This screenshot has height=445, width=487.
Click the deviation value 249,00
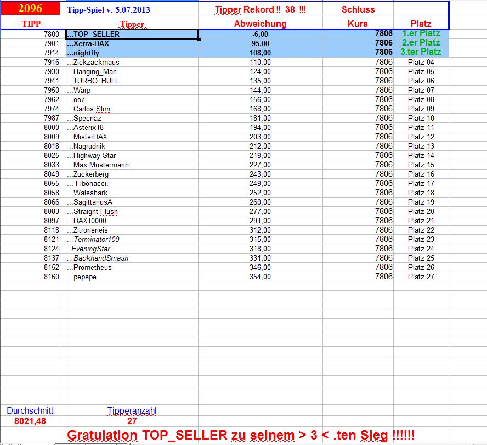261,183
